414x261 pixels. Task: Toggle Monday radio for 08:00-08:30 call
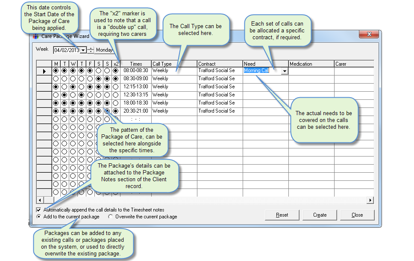click(56, 71)
